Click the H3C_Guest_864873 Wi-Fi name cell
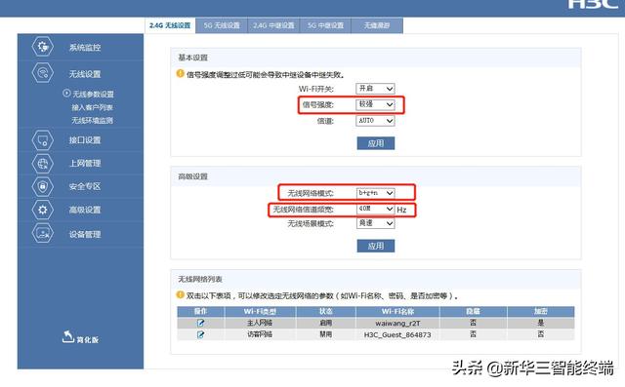 [x=397, y=334]
